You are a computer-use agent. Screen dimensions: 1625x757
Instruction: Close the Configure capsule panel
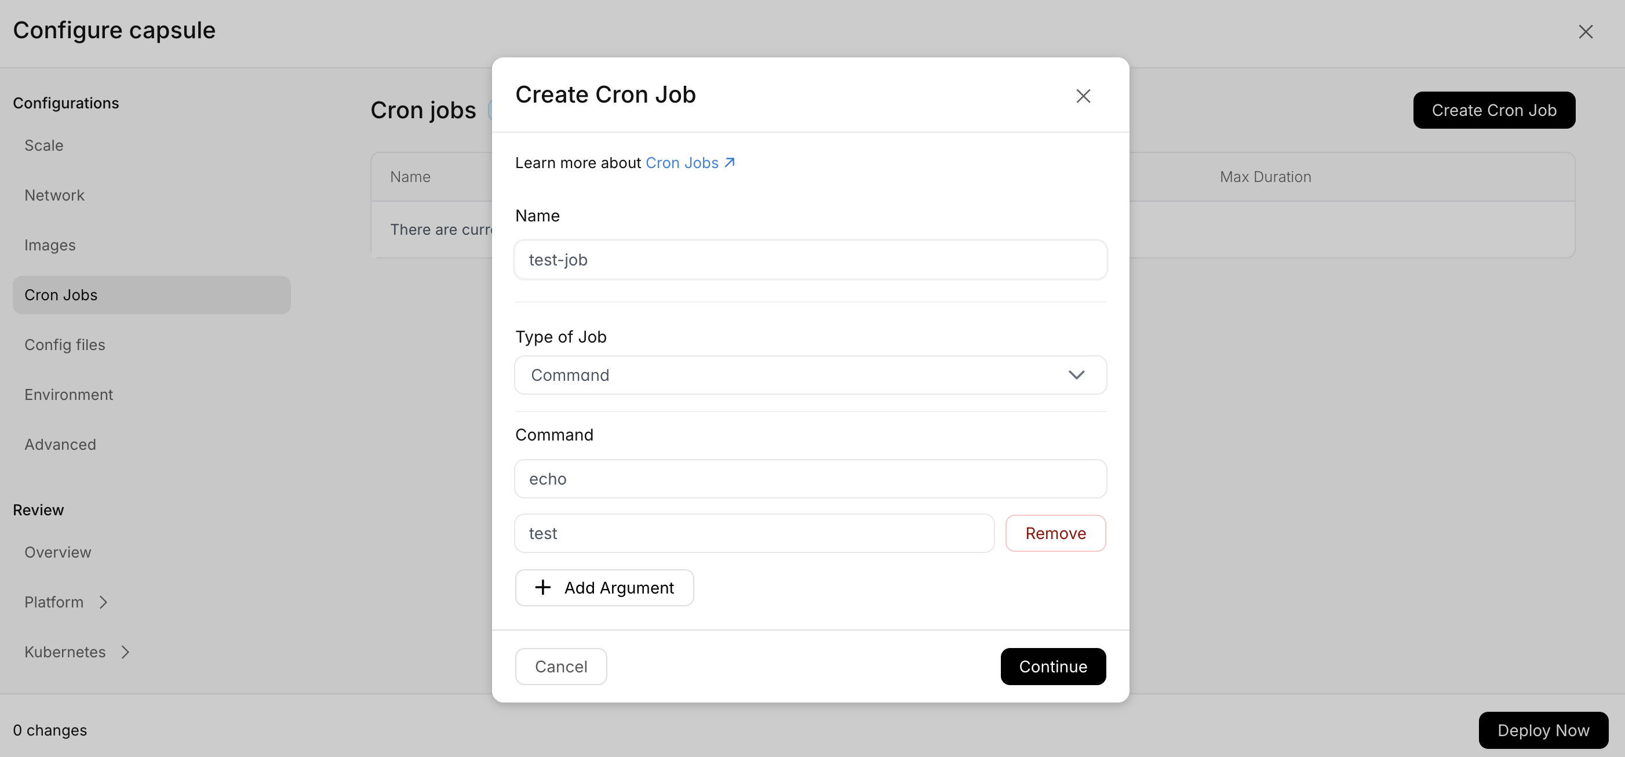[x=1585, y=31]
